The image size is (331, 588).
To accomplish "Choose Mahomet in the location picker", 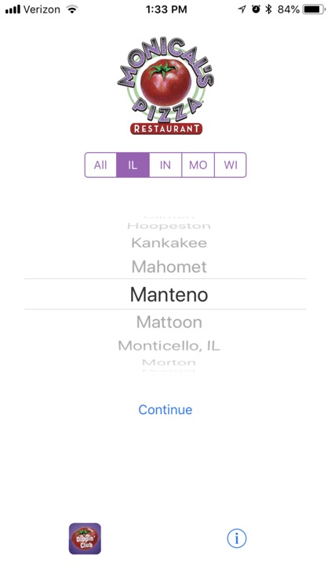I will (x=169, y=267).
